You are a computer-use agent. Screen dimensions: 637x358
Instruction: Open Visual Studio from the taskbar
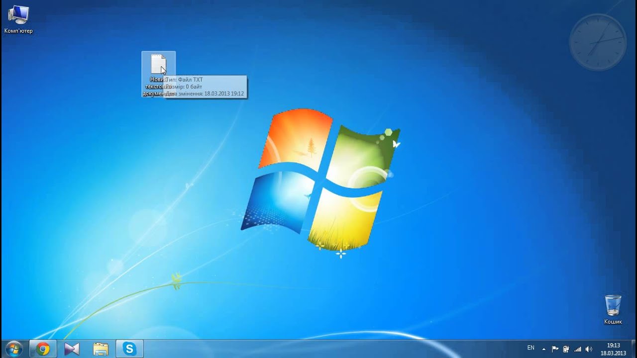pos(72,349)
